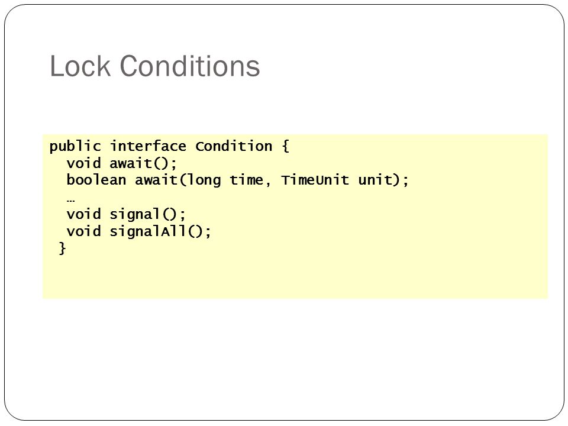Image resolution: width=568 pixels, height=426 pixels.
Task: Click the "interface" keyword in the first code line
Action: (148, 146)
